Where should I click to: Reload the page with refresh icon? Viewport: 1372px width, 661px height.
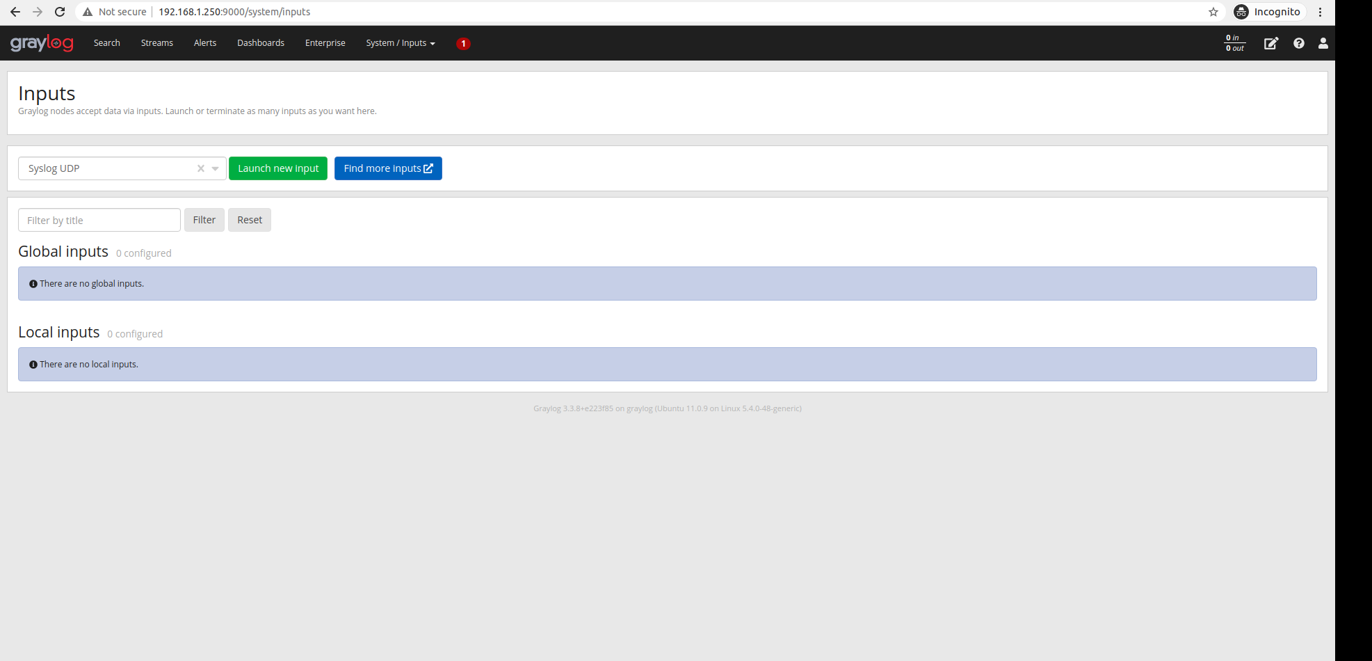[x=60, y=12]
